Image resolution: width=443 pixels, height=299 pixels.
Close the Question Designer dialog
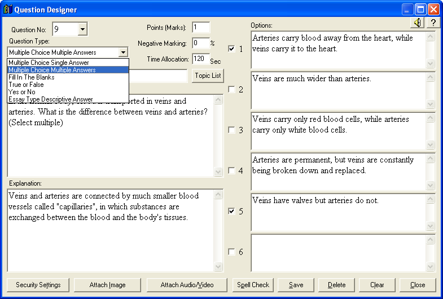(418, 284)
